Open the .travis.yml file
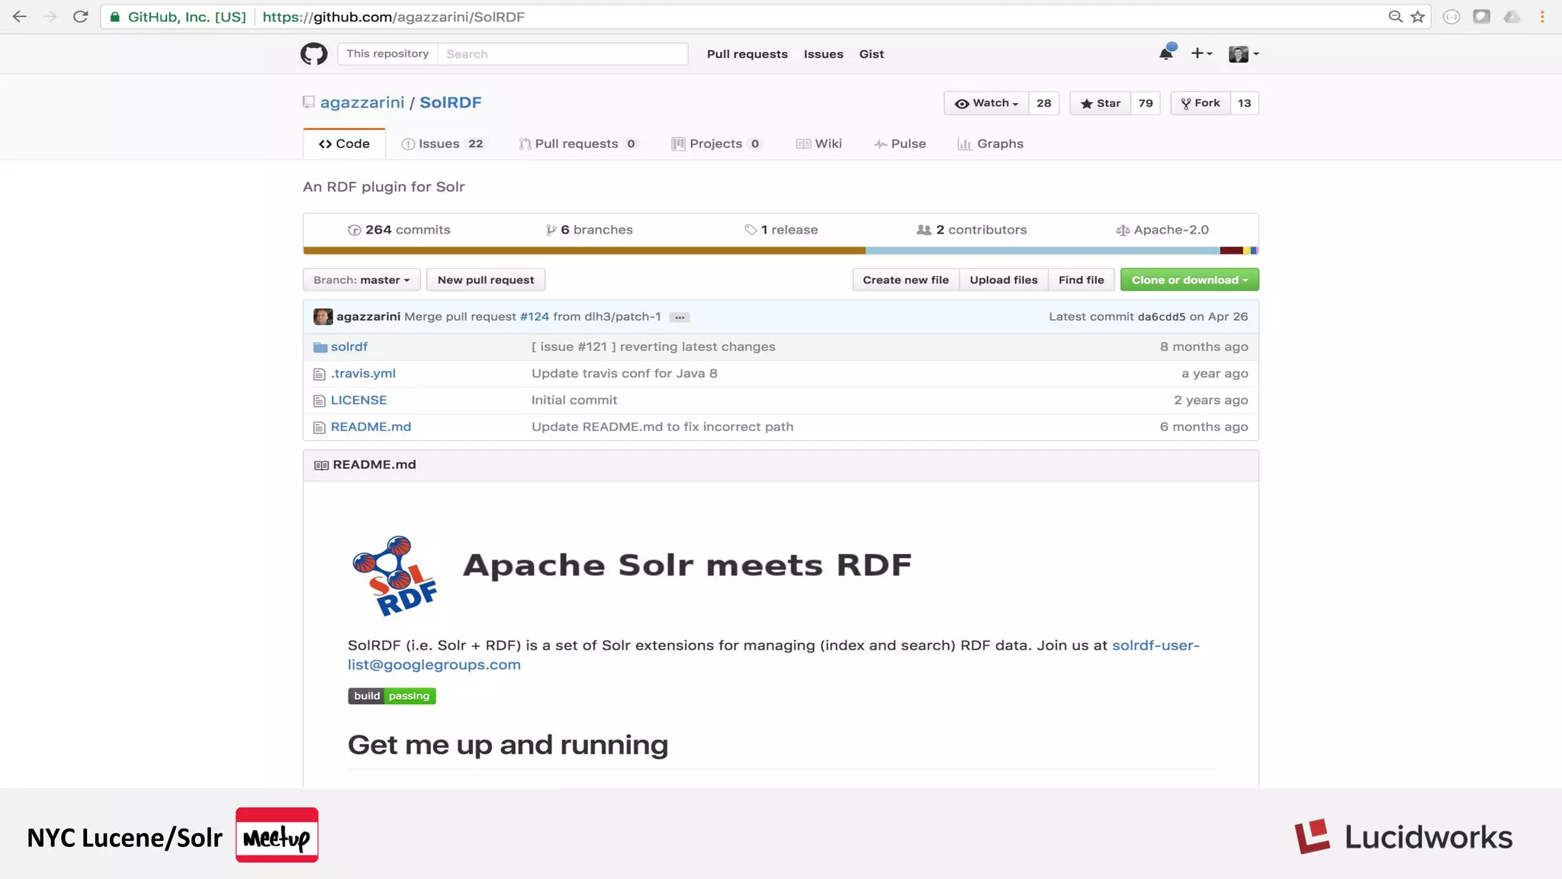 point(363,373)
